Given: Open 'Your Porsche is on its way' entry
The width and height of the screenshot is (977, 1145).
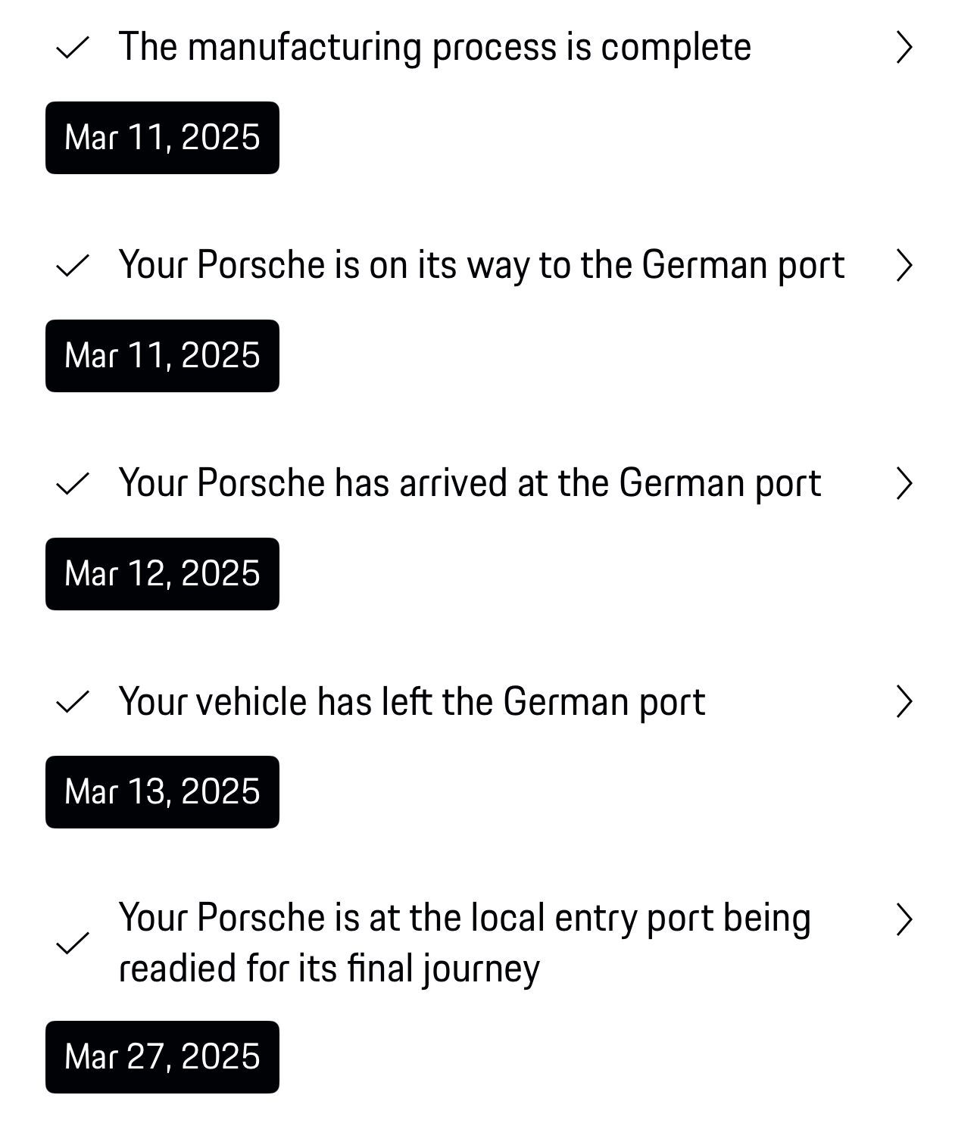Looking at the screenshot, I should [482, 266].
